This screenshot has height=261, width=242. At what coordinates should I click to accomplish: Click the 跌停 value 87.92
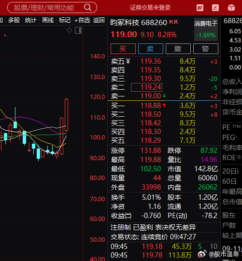(x=209, y=151)
